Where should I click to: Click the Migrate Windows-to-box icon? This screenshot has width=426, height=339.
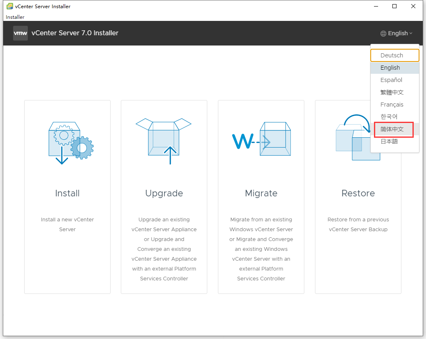click(261, 139)
